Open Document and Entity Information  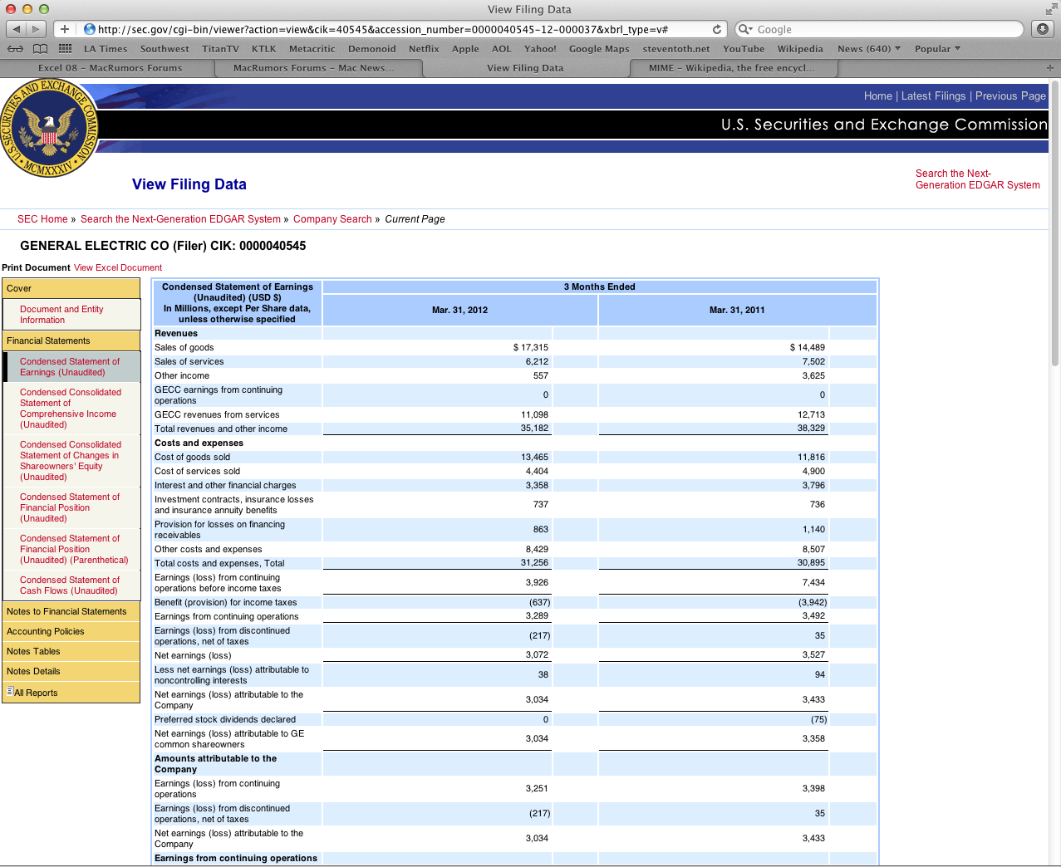point(61,314)
